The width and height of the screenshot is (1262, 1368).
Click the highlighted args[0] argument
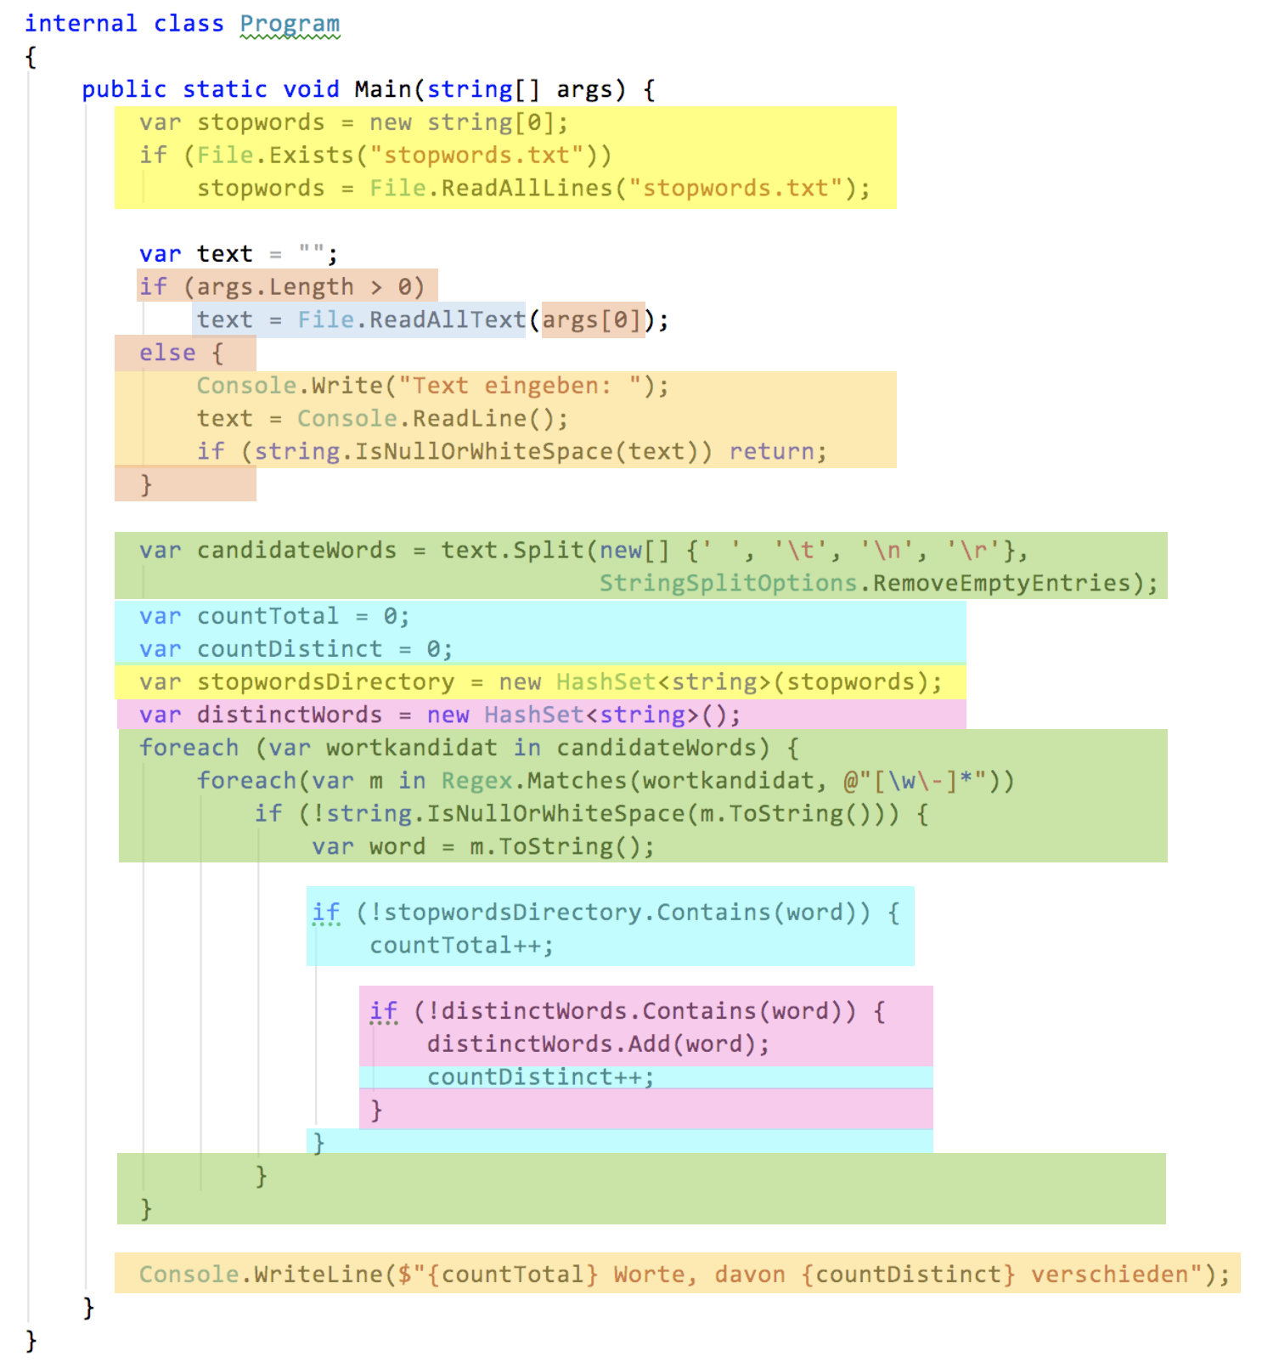point(592,320)
